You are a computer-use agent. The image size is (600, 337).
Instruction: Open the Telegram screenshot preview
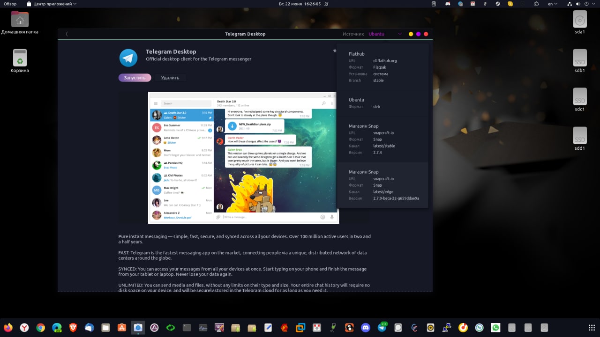point(243,158)
